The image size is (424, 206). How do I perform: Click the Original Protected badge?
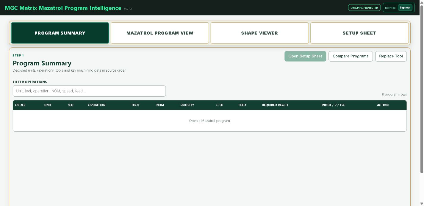pyautogui.click(x=364, y=8)
